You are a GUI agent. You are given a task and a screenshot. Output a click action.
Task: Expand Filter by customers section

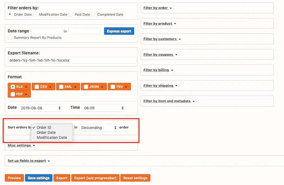tap(162, 39)
